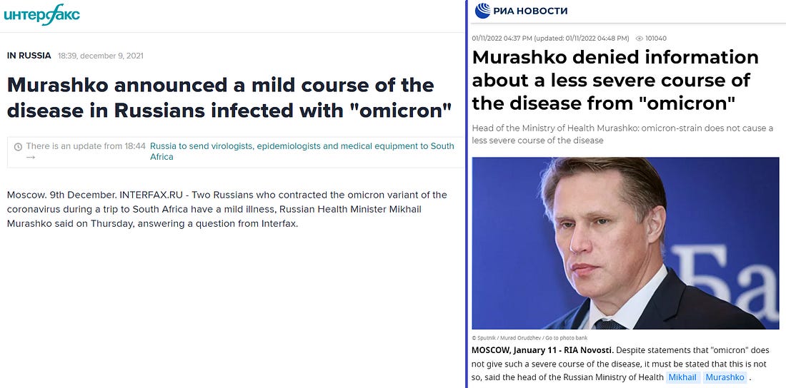Click the Murashko tag link
The height and width of the screenshot is (388, 786).
click(x=725, y=377)
